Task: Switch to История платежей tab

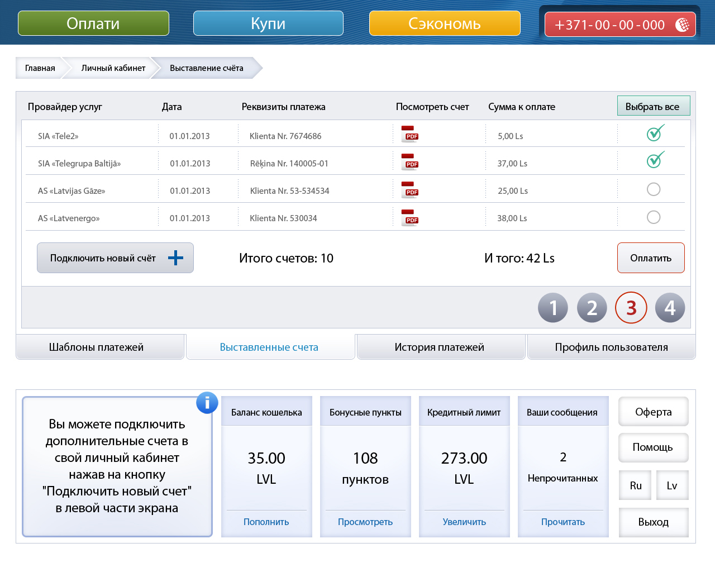Action: click(441, 347)
